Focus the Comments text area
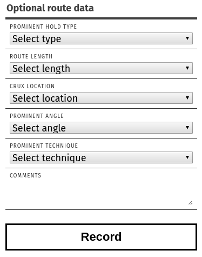 [101, 193]
